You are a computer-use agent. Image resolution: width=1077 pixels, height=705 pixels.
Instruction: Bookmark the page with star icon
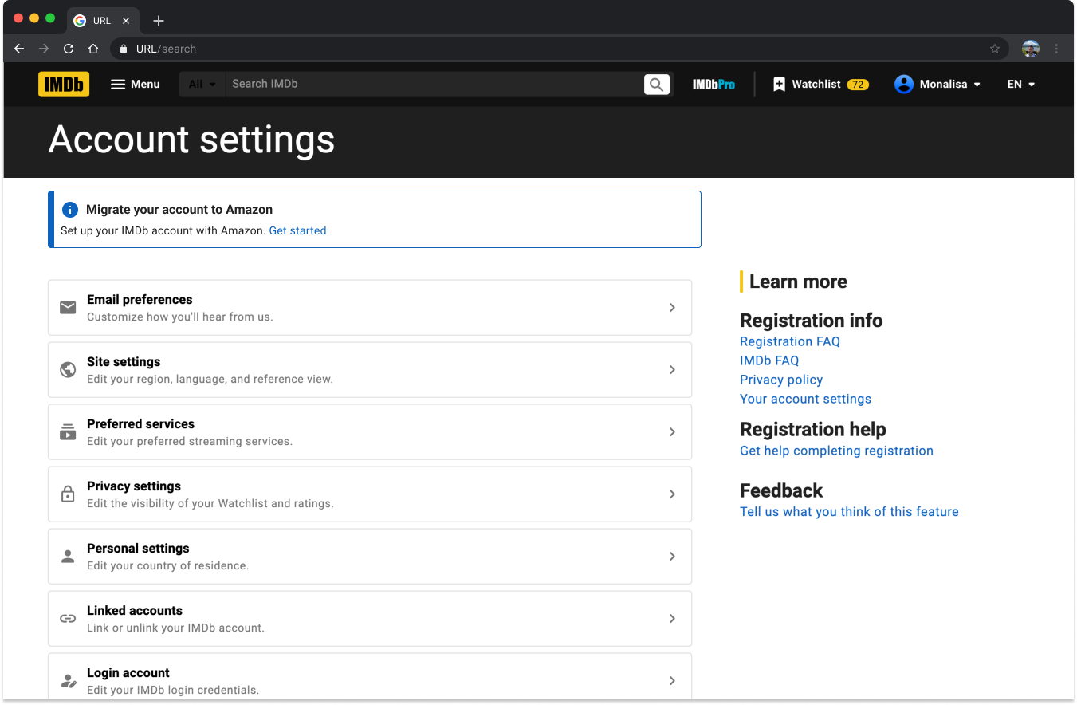pos(995,49)
